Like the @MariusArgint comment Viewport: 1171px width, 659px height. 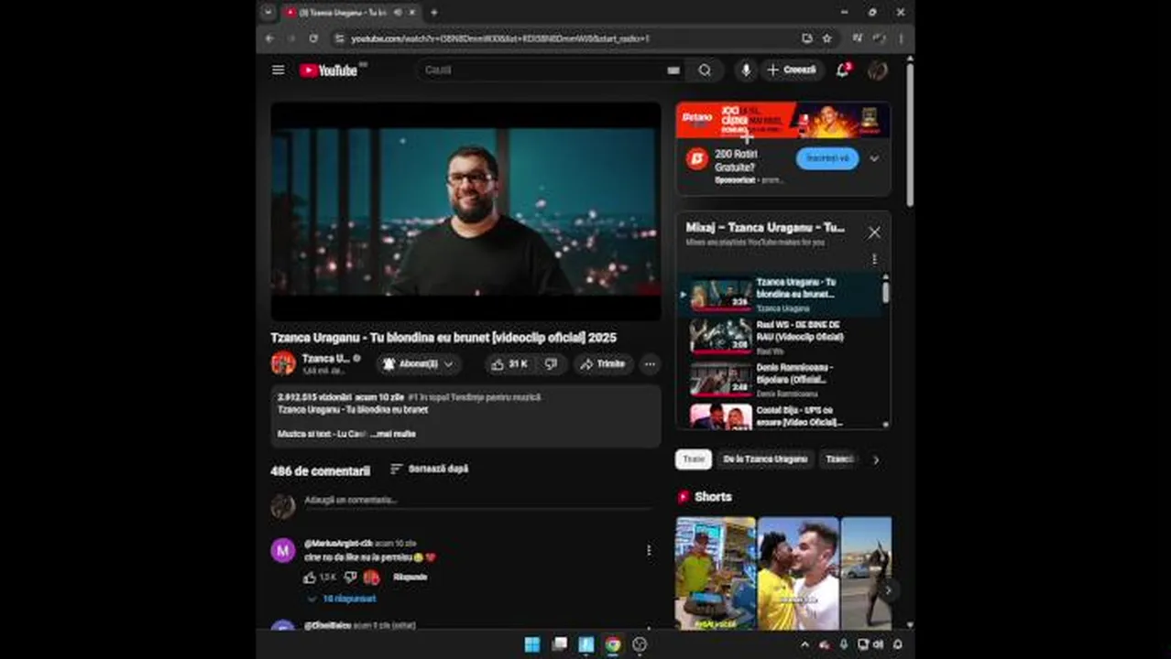point(310,578)
